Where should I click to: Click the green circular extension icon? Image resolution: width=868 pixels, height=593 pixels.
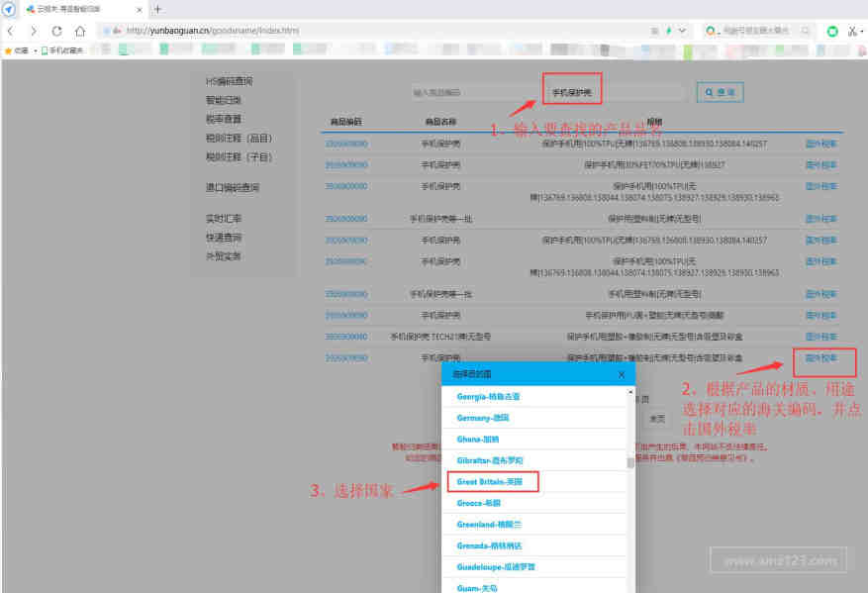[x=832, y=31]
